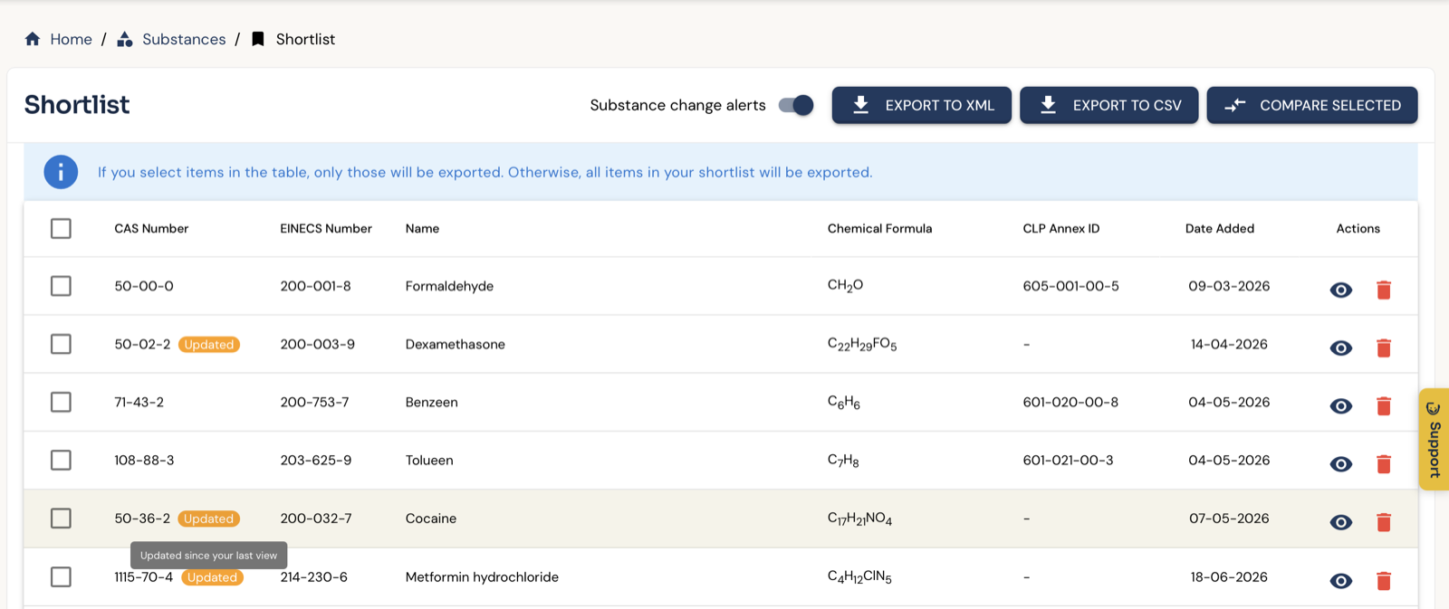Click CAS number 108-88-3
This screenshot has height=609, width=1449.
point(144,460)
